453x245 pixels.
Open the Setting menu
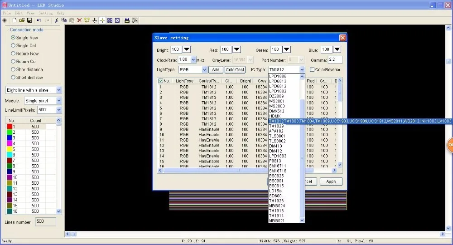point(46,13)
